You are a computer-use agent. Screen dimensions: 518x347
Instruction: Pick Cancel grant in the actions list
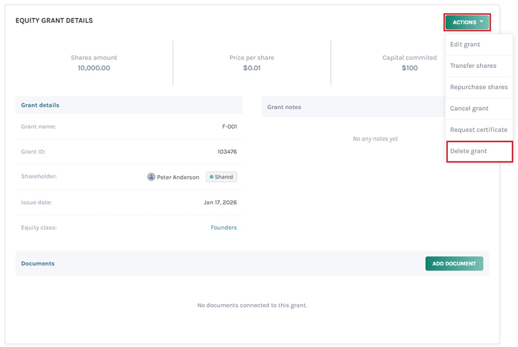point(469,109)
